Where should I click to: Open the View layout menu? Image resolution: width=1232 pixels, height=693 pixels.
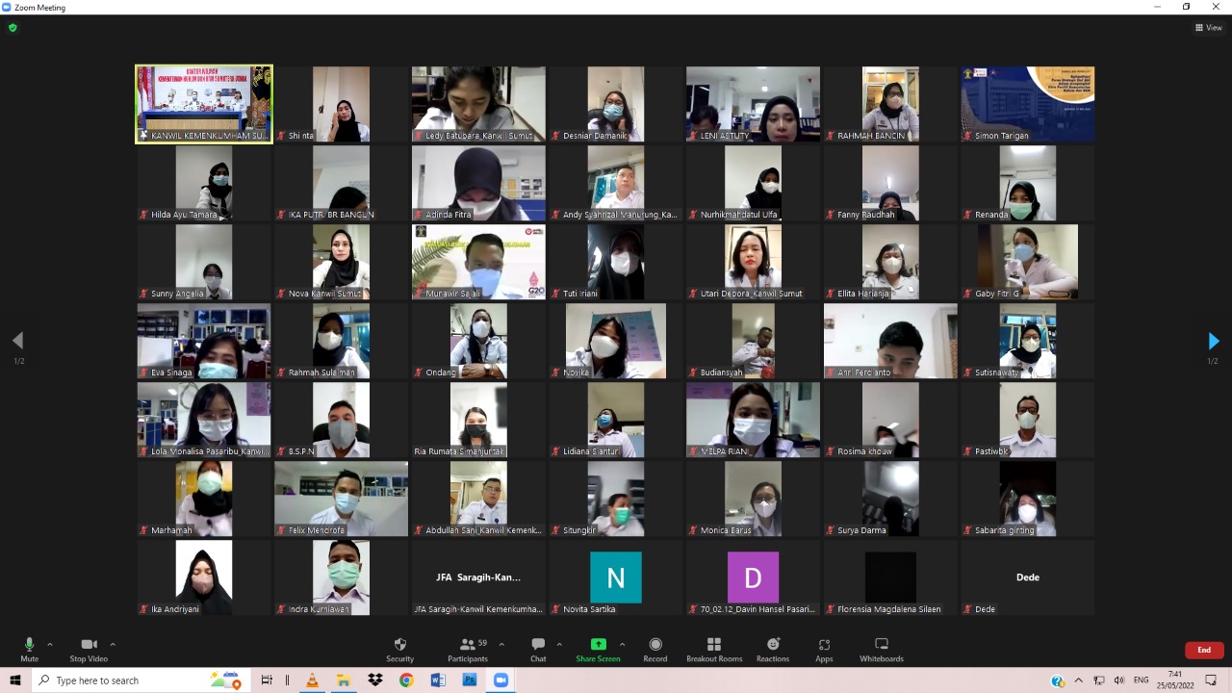[1208, 28]
